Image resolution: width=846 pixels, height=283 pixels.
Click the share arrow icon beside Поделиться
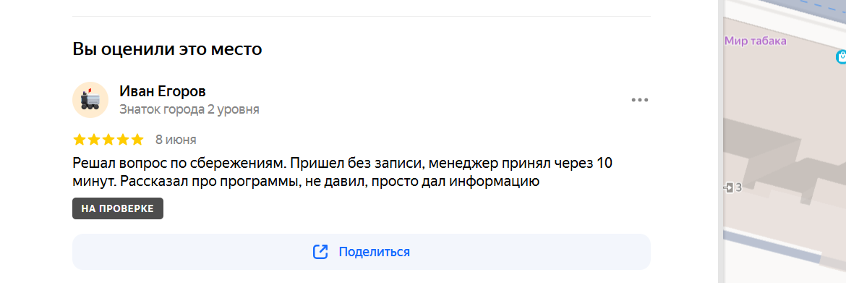point(320,252)
